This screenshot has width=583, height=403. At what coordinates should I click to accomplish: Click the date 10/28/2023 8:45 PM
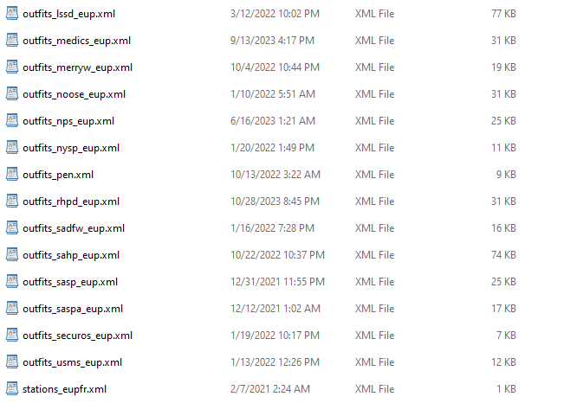click(x=275, y=201)
